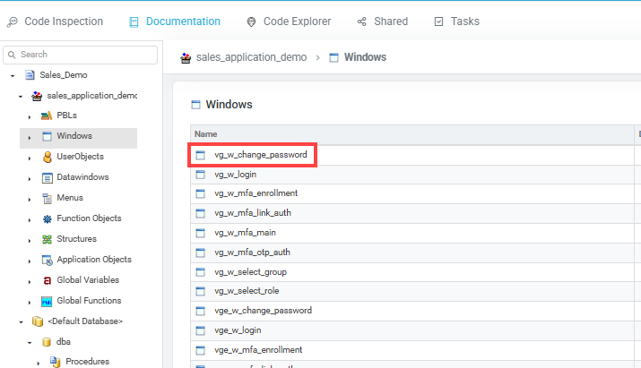Expand the Global Functions tree node

click(30, 303)
